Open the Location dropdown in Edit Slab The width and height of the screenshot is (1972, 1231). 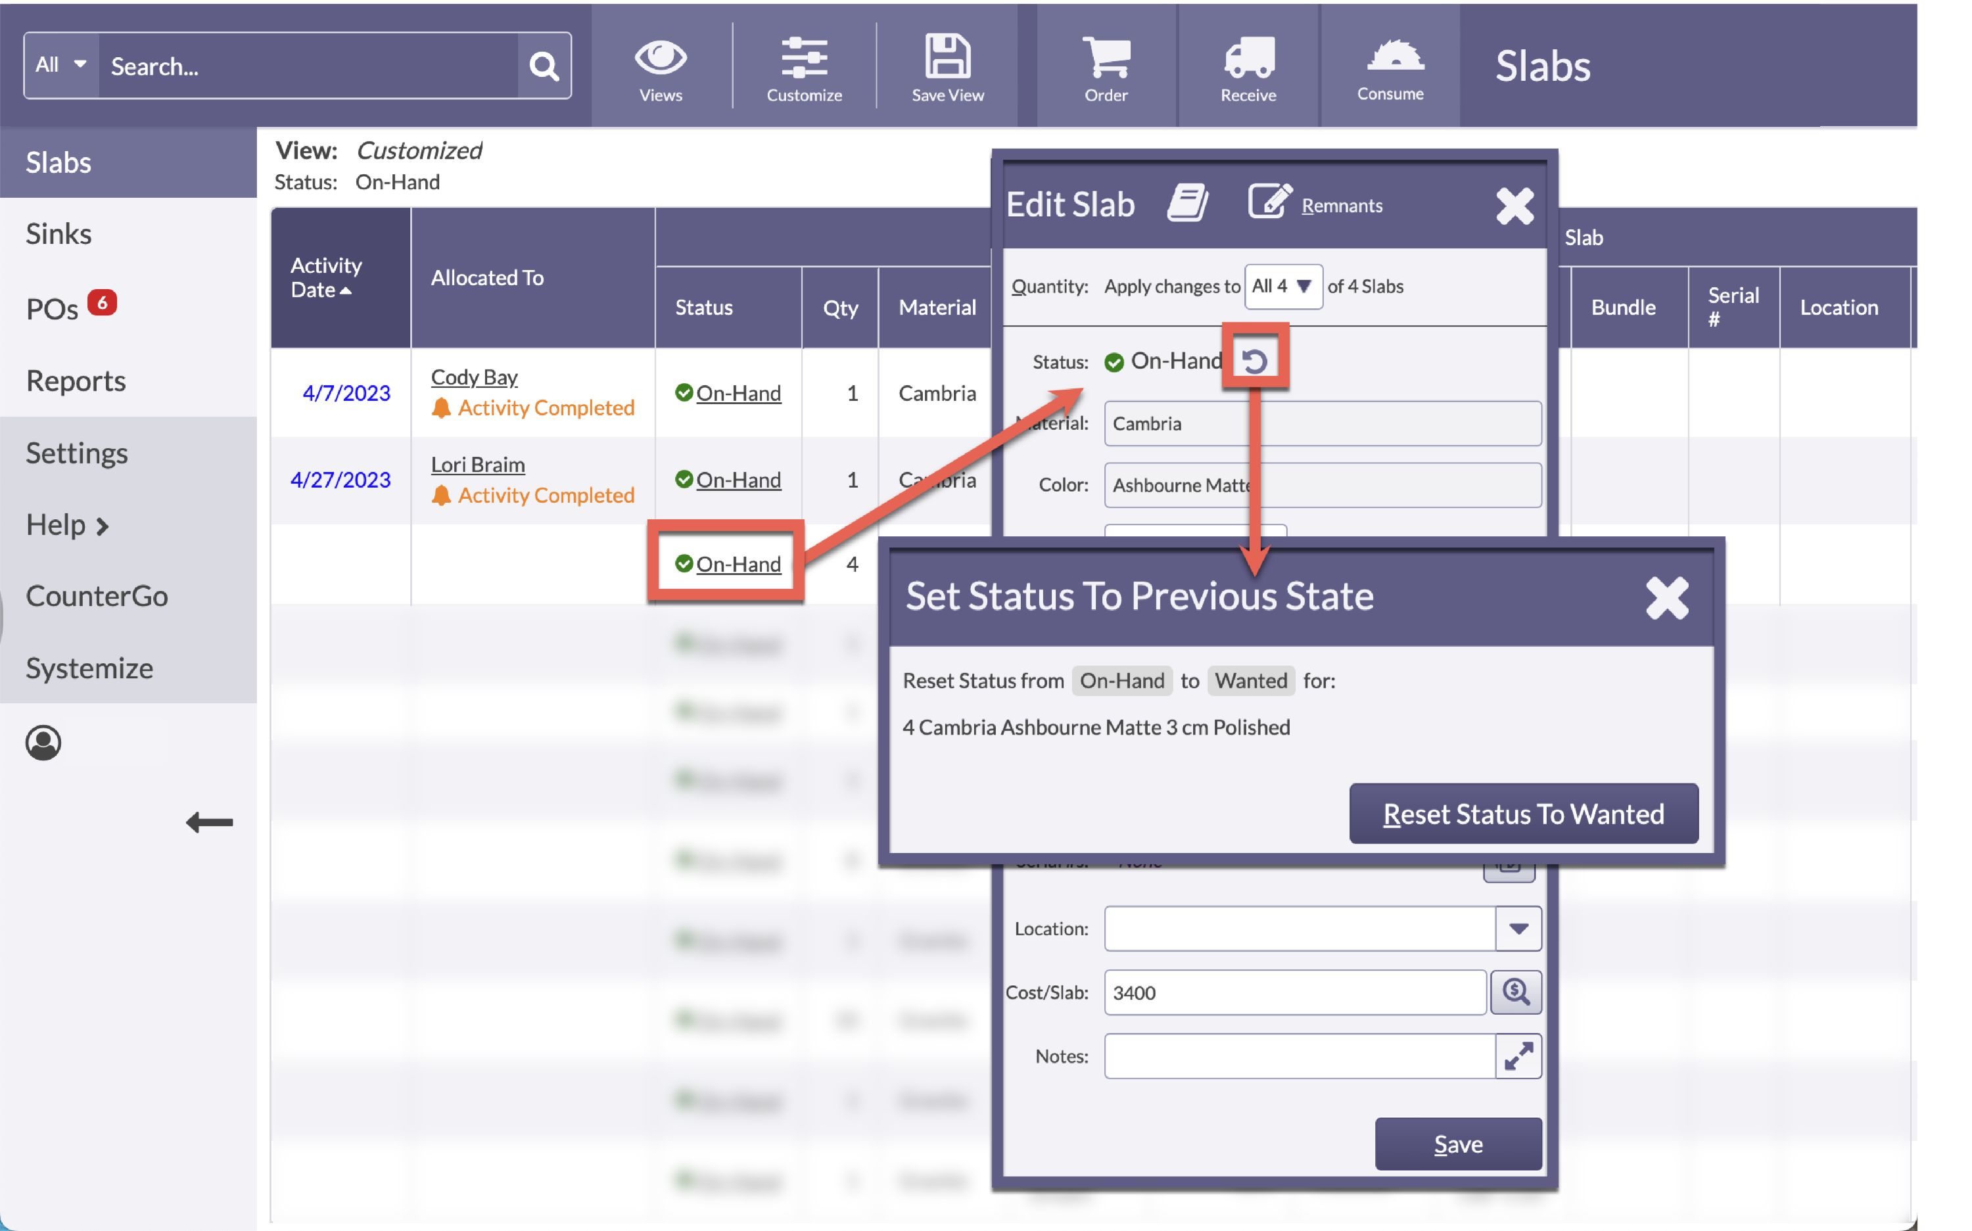point(1518,928)
